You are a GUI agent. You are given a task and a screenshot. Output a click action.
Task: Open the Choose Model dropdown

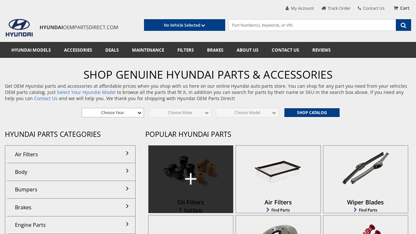[248, 112]
